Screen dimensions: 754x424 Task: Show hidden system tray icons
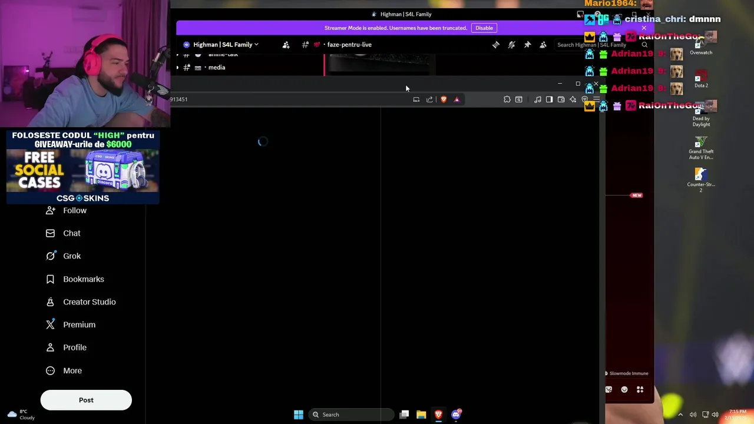[680, 415]
